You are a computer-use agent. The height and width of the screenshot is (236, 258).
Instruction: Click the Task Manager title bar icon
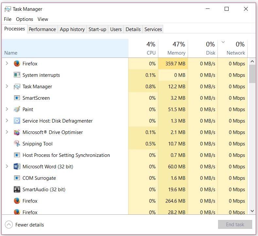(x=8, y=9)
